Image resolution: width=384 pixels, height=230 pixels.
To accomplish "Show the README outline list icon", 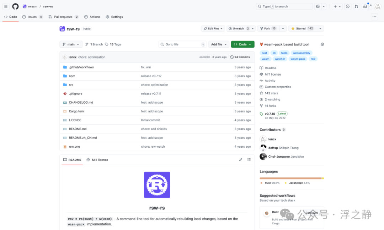I will tap(249, 160).
